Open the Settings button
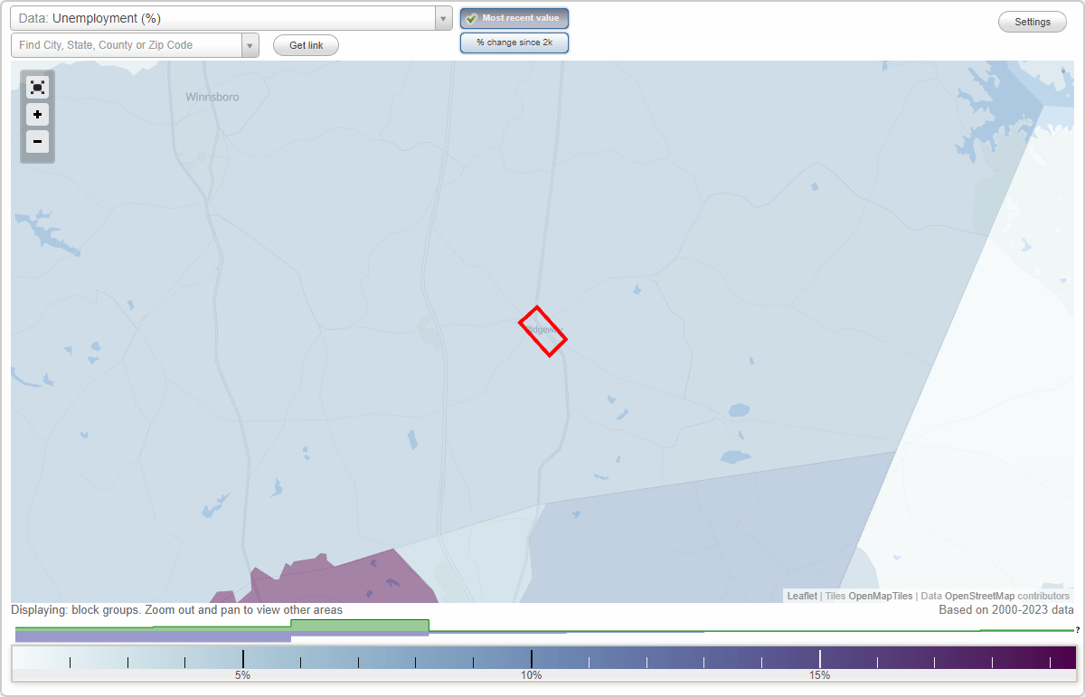The image size is (1085, 697). 1033,22
